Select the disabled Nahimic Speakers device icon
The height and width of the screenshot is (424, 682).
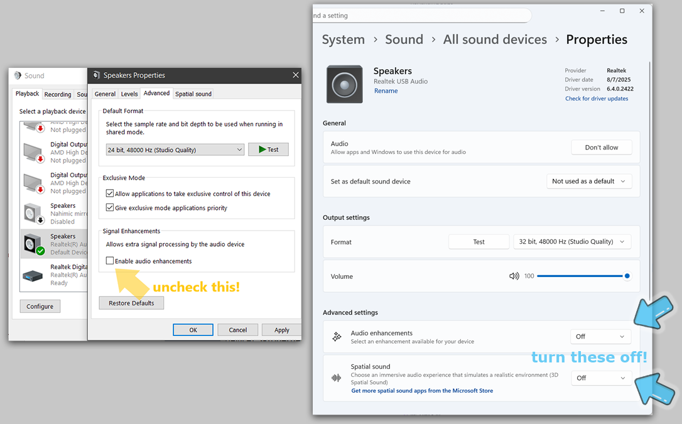(x=33, y=214)
